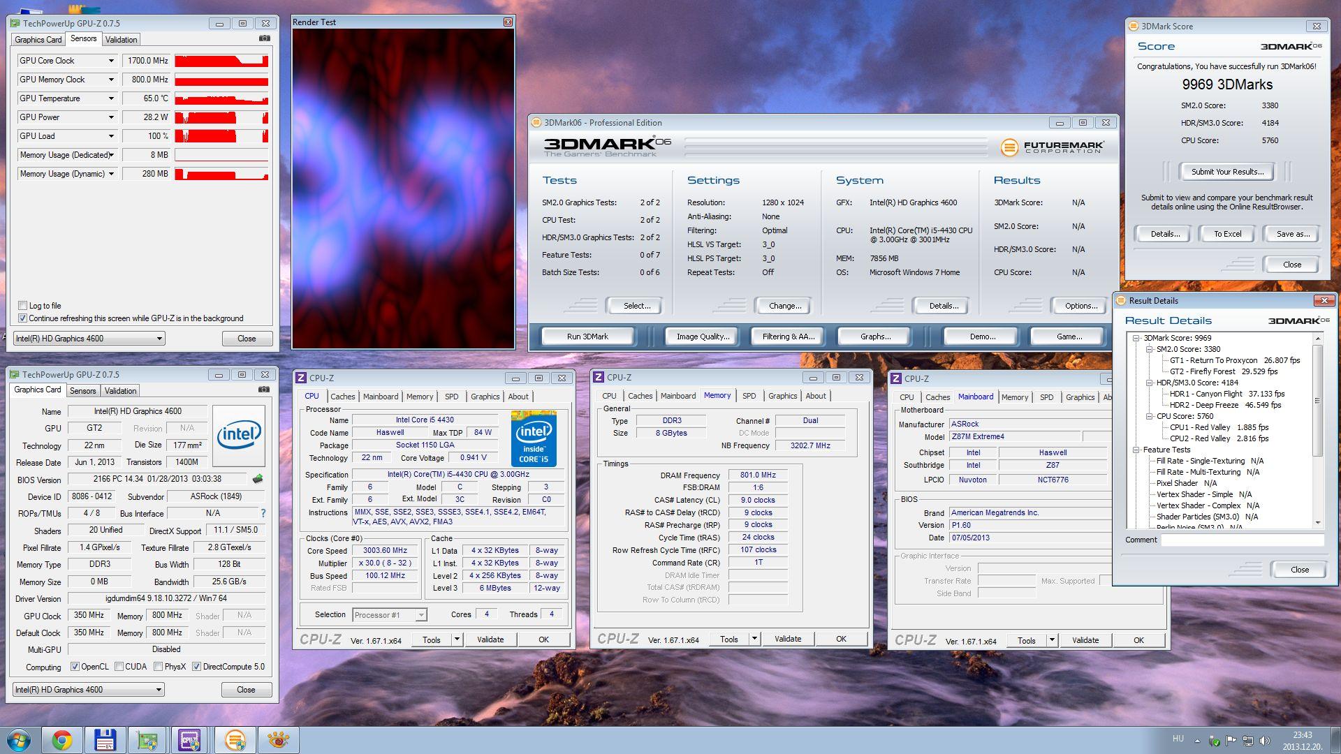1341x754 pixels.
Task: Click the 3DMark Score window title icon
Action: coord(1134,26)
